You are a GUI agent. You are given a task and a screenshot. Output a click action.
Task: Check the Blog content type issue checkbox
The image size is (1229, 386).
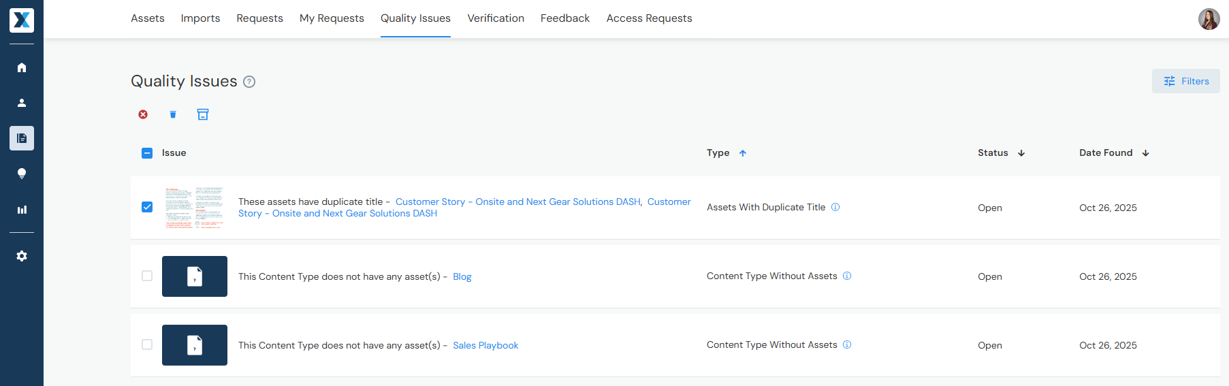(147, 276)
